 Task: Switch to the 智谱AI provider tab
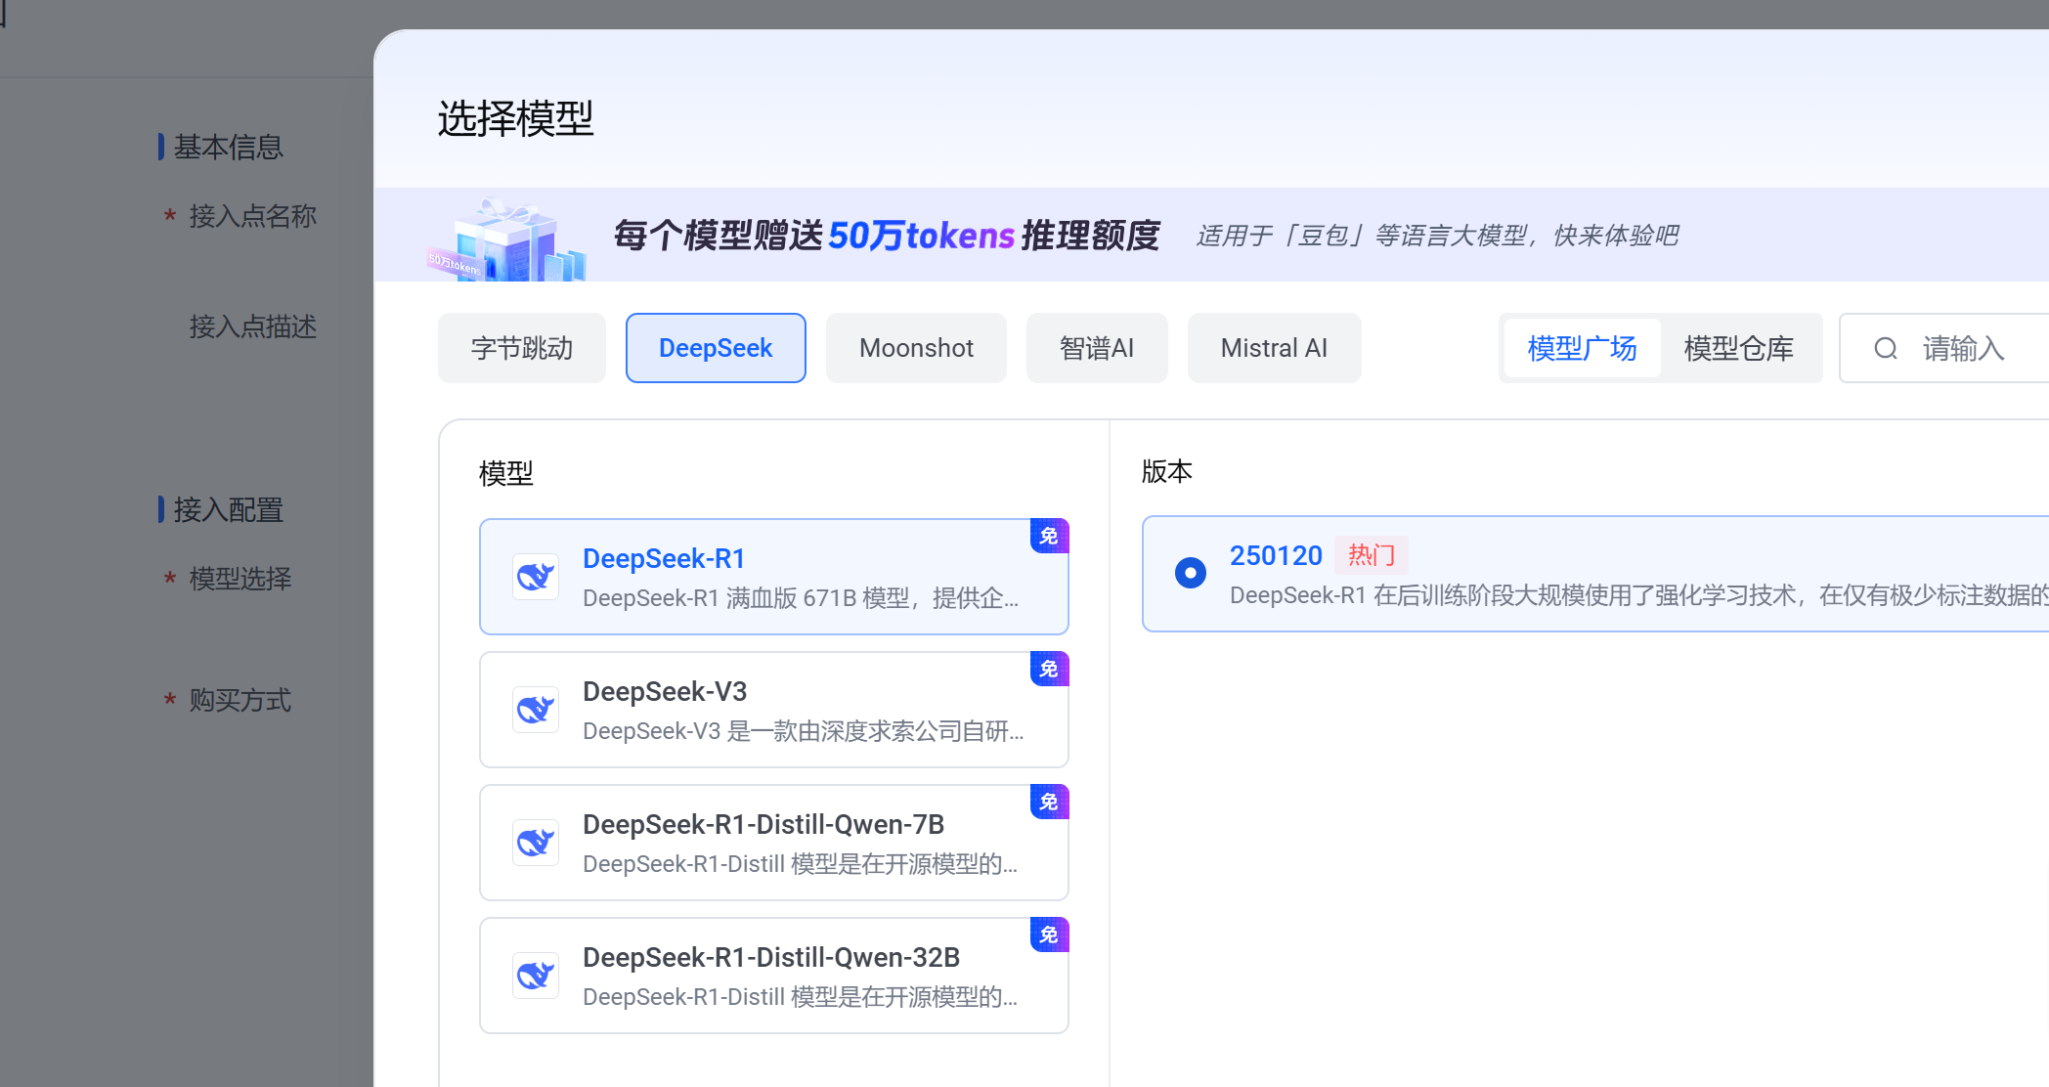[1097, 348]
